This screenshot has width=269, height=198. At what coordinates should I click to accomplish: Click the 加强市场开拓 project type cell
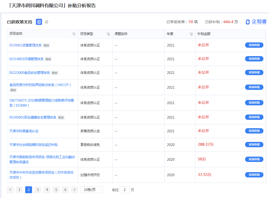pos(90,175)
